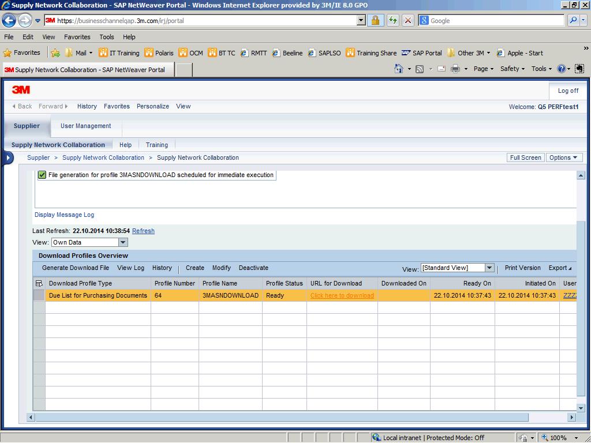Open the Beeline bookmark
Screen dimensions: 591x443
[287, 53]
